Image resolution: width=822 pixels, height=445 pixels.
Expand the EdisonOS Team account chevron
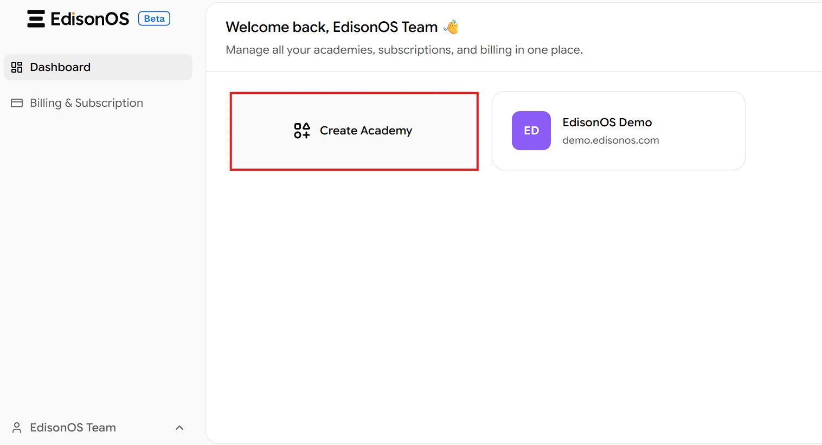pyautogui.click(x=179, y=428)
